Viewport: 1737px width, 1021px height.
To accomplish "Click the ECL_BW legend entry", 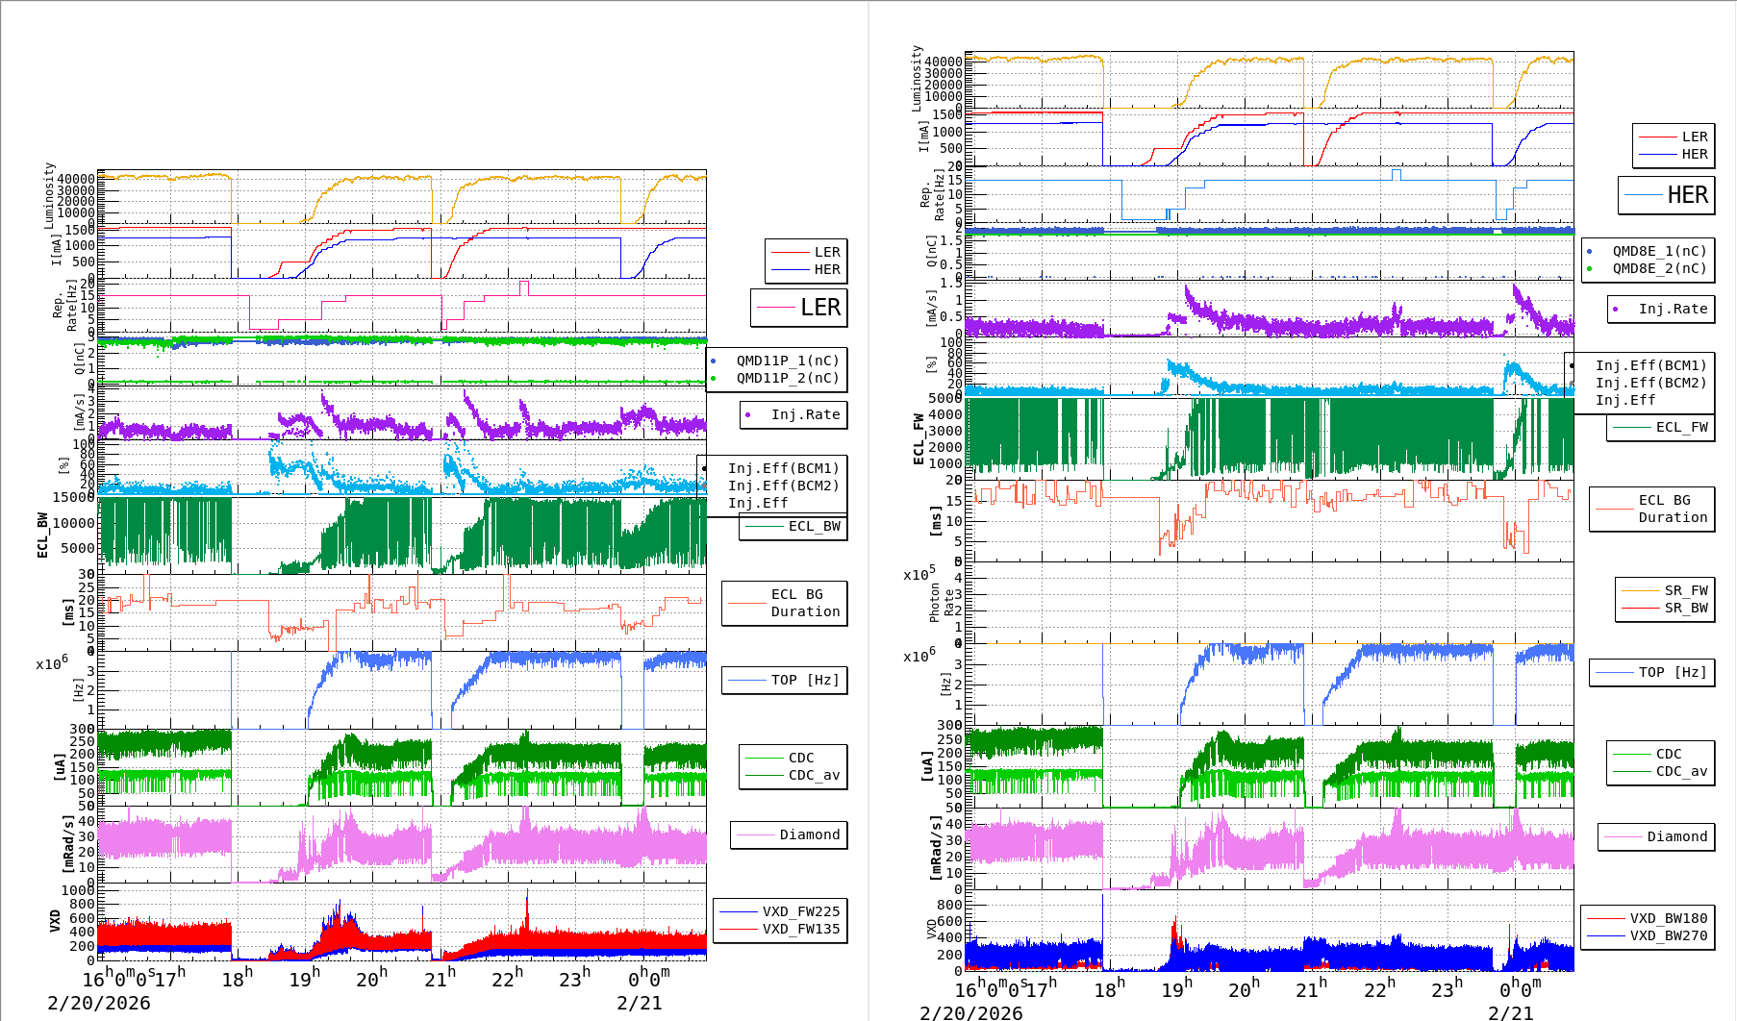I will point(814,526).
